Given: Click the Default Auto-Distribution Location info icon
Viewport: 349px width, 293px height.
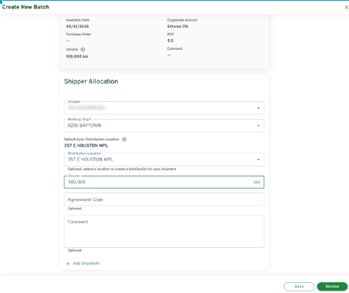Looking at the screenshot, I should click(124, 140).
